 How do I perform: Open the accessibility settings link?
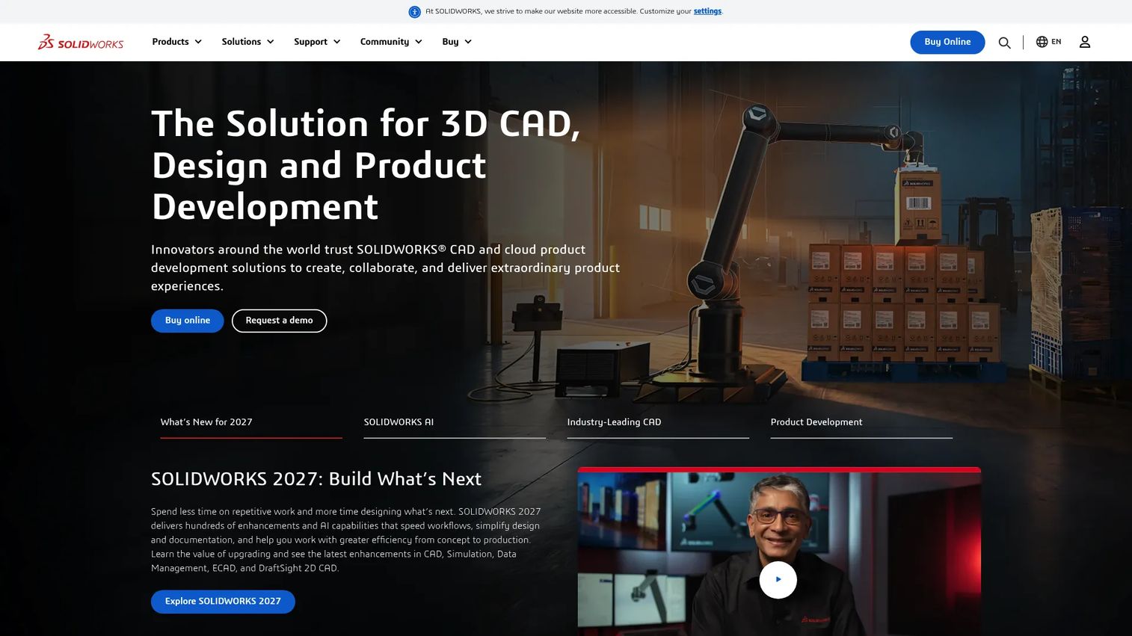tap(707, 11)
